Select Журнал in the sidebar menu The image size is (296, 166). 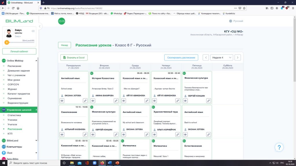click(x=12, y=89)
